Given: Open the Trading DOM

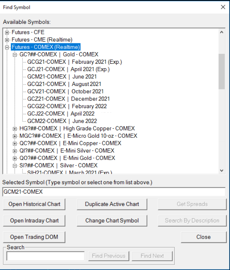Looking at the screenshot, I should 34,237.
